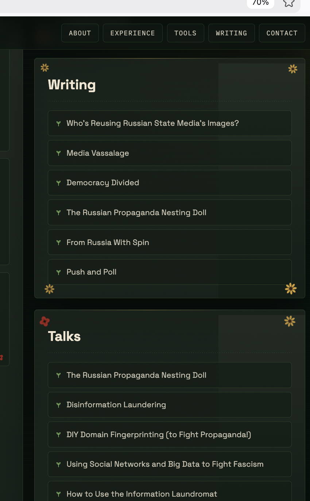This screenshot has height=501, width=310.
Task: Click the 70% zoom level indicator
Action: (x=260, y=3)
